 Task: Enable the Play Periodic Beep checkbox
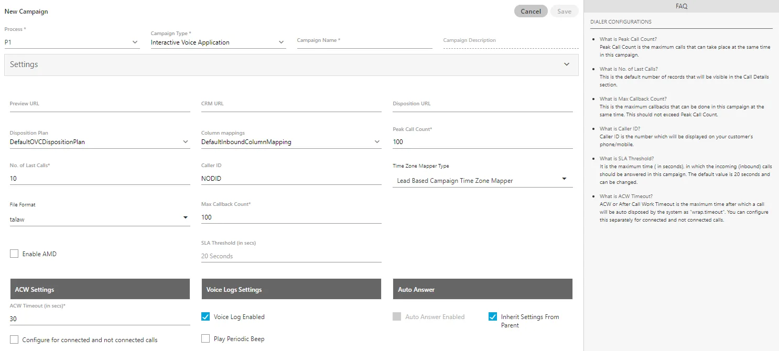[205, 339]
